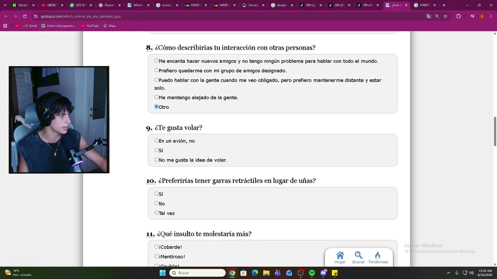The width and height of the screenshot is (497, 279).
Task: Click the Hogar home icon
Action: [340, 258]
